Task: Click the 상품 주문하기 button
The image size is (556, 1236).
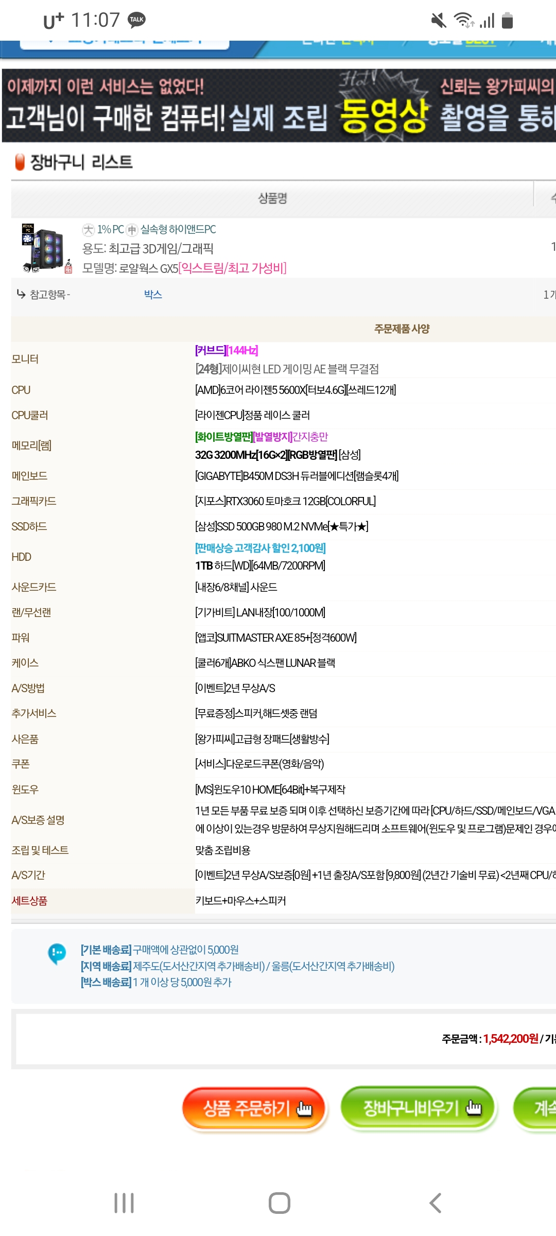Action: (x=255, y=1108)
